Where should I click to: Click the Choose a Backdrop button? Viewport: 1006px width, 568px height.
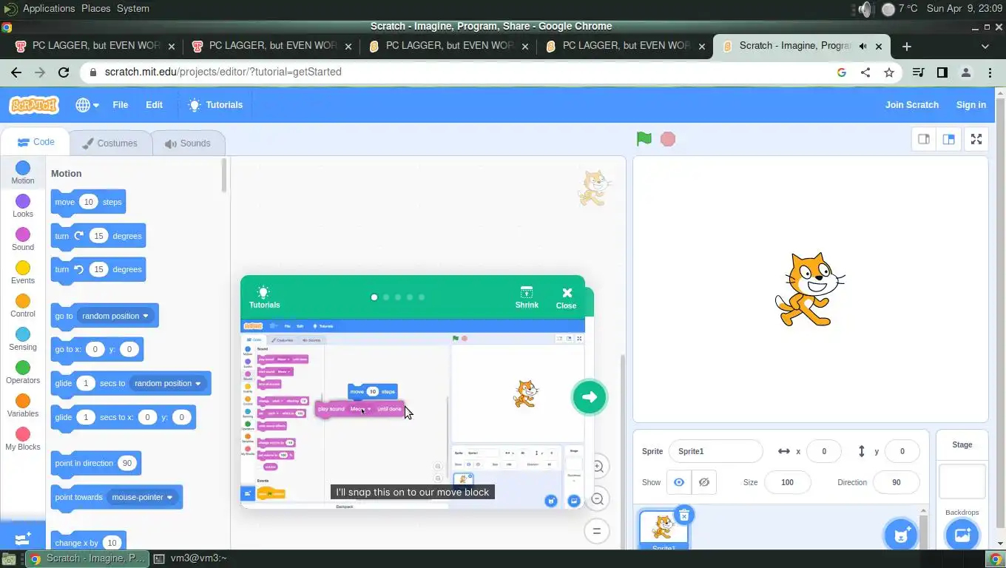(962, 535)
